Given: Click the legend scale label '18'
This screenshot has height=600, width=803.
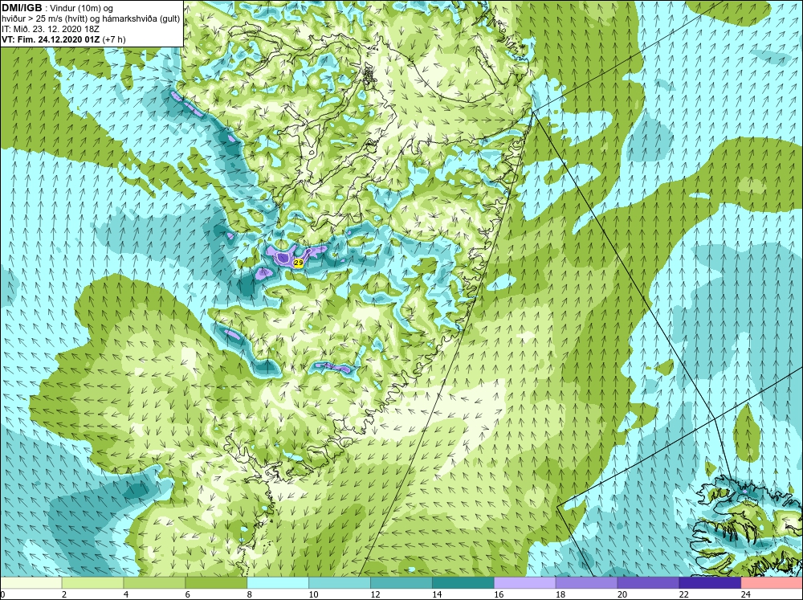Looking at the screenshot, I should pos(560,594).
